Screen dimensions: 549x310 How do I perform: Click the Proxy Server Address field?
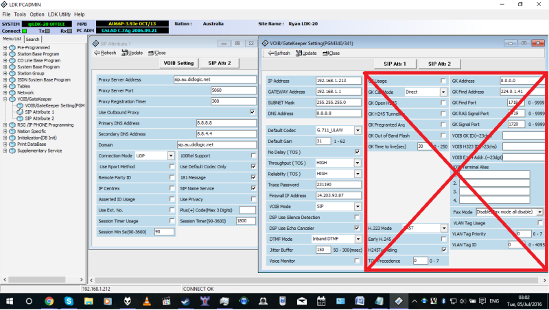(x=215, y=79)
